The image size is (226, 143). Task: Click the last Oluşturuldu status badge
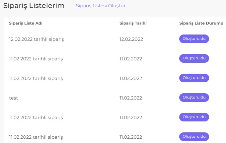194,137
